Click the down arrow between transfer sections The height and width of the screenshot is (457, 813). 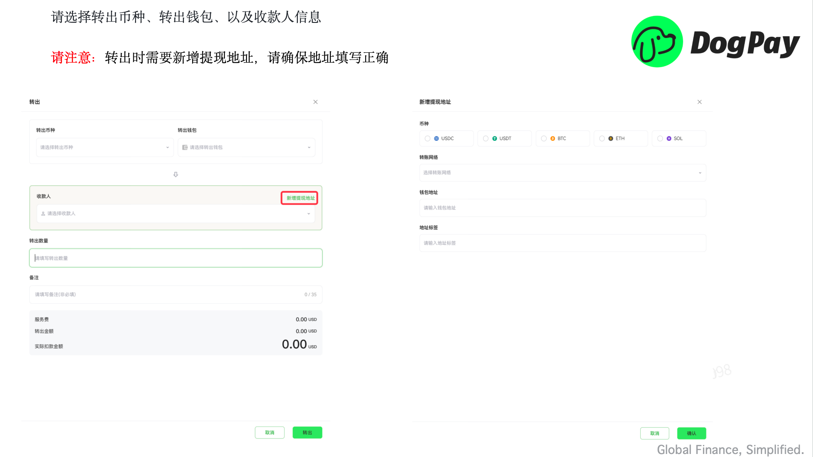pyautogui.click(x=176, y=175)
